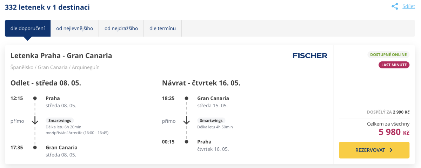Click the chevron arrow on Rezervovat button
Image resolution: width=421 pixels, height=168 pixels.
coord(391,150)
